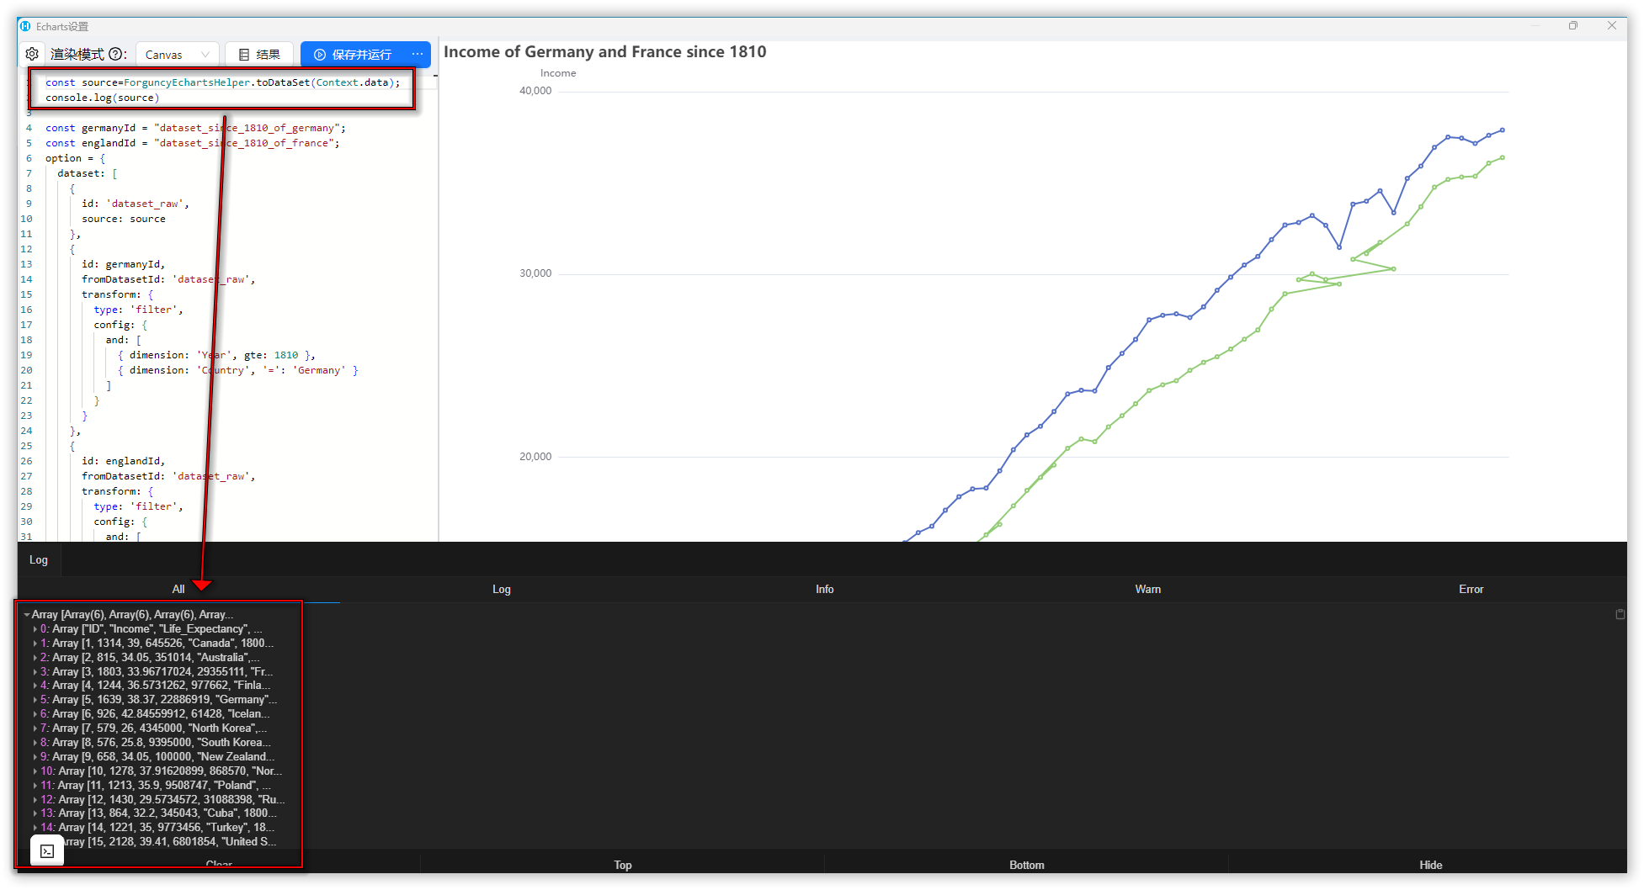The width and height of the screenshot is (1644, 890).
Task: Click last data point of blue series
Action: click(1503, 130)
